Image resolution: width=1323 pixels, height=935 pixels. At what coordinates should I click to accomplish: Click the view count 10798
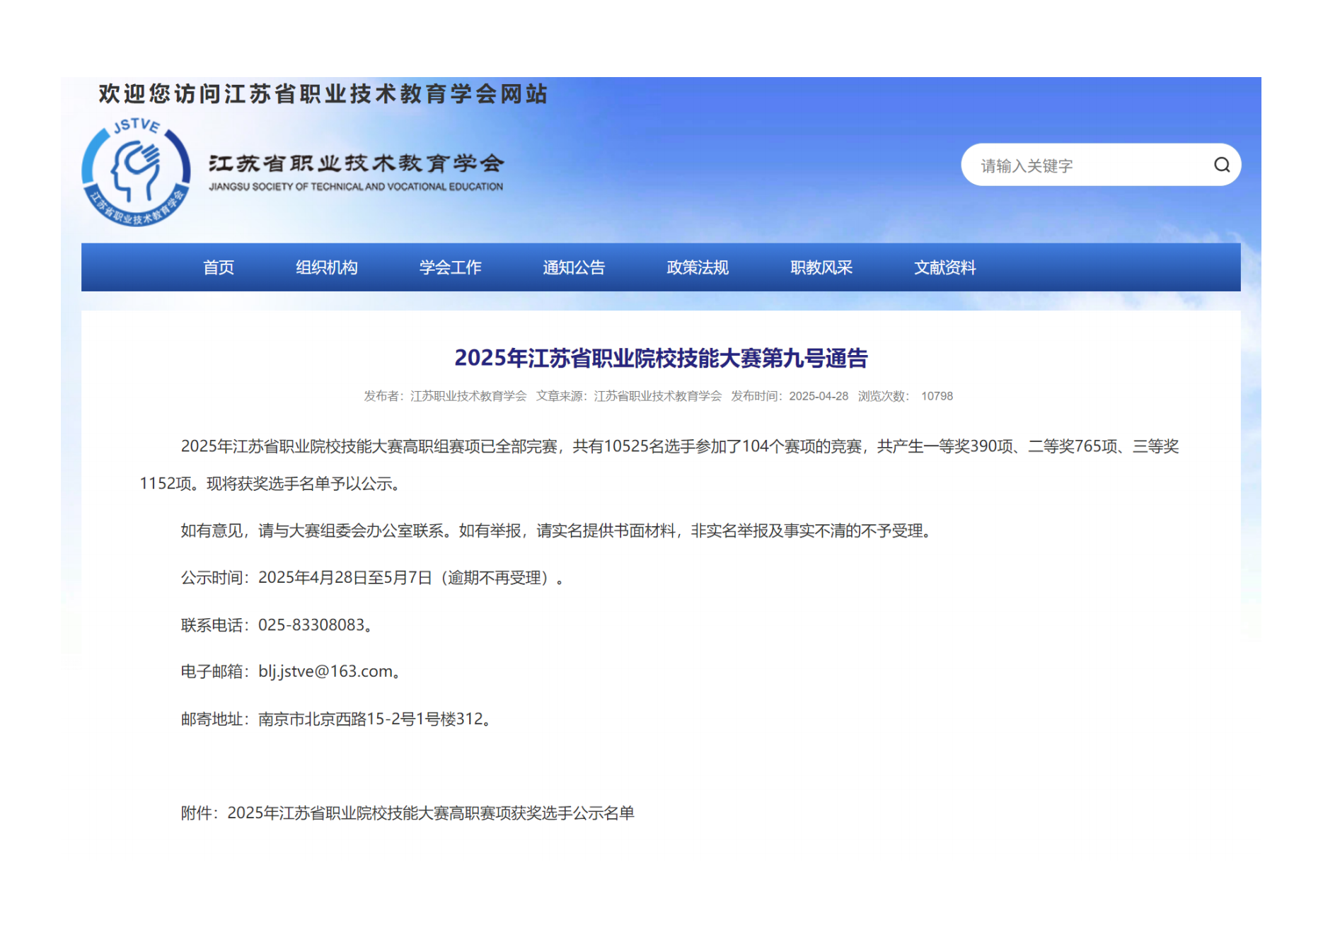tap(937, 396)
